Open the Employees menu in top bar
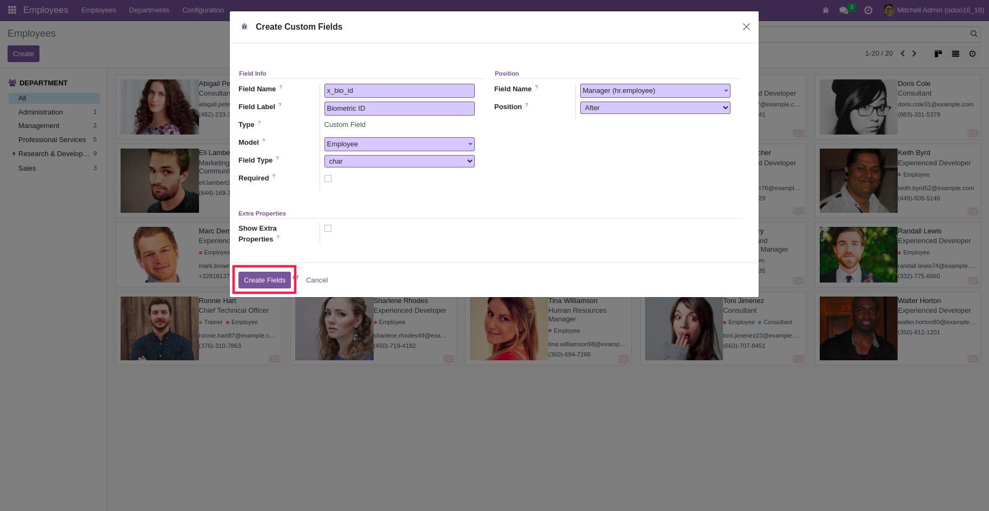989x511 pixels. pyautogui.click(x=98, y=10)
